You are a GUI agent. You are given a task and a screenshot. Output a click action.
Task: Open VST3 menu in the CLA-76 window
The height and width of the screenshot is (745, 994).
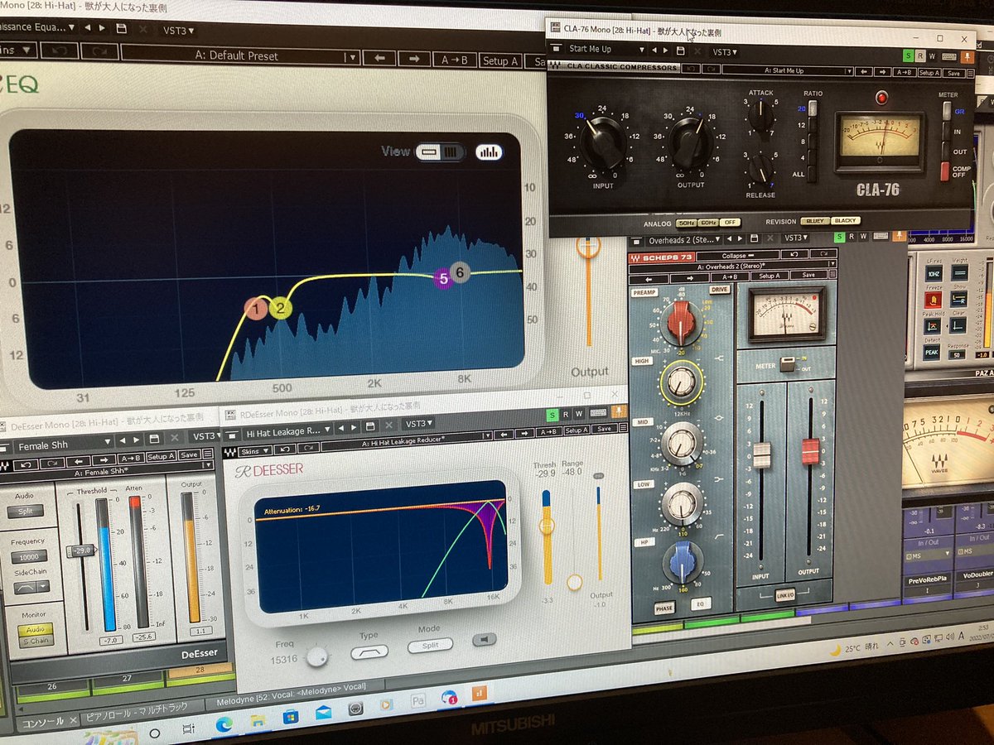(724, 52)
